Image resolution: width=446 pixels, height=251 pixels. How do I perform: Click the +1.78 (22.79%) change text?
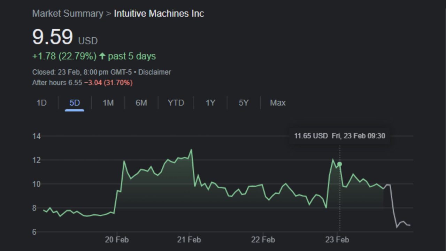(x=64, y=56)
